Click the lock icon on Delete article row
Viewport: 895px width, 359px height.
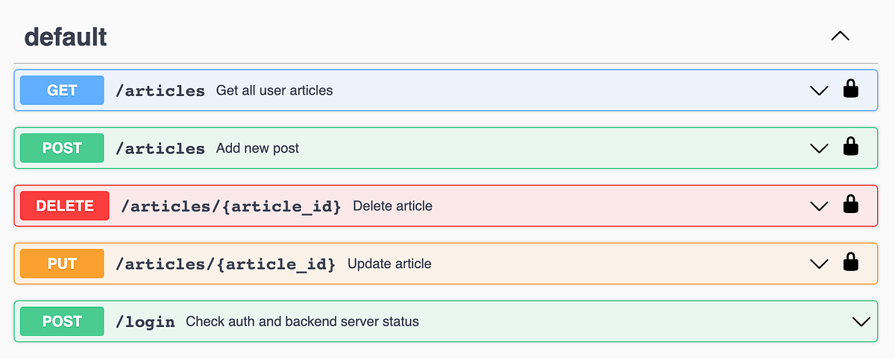pos(850,205)
